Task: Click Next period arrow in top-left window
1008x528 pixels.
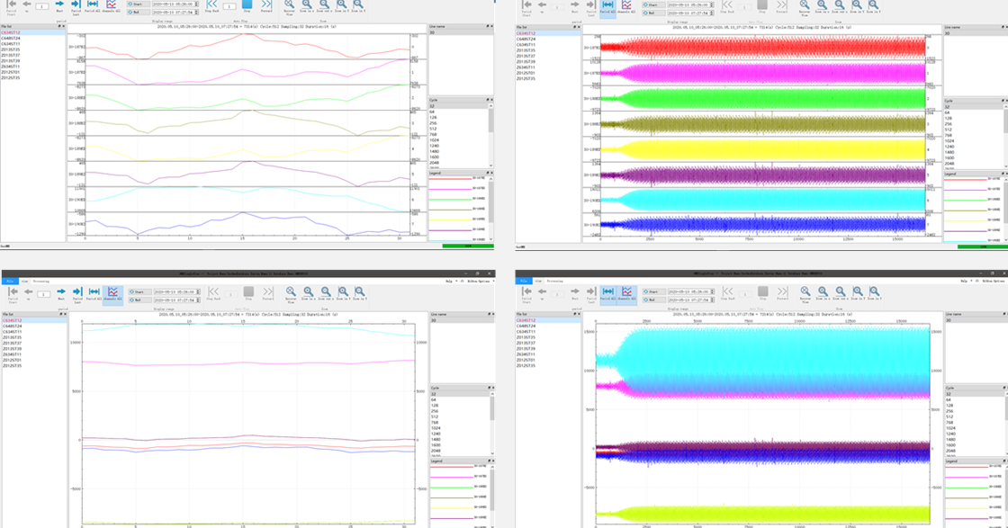Action: pyautogui.click(x=59, y=4)
